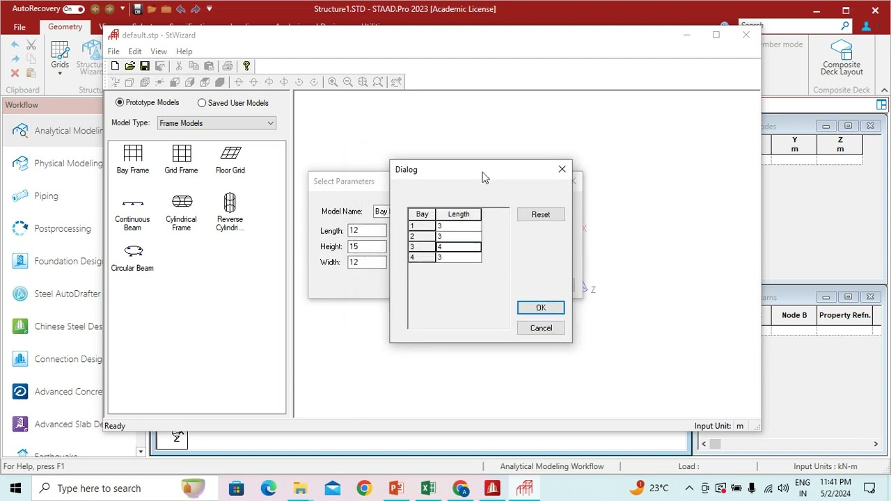Click Cancel button in Dialog
891x501 pixels.
click(x=541, y=328)
